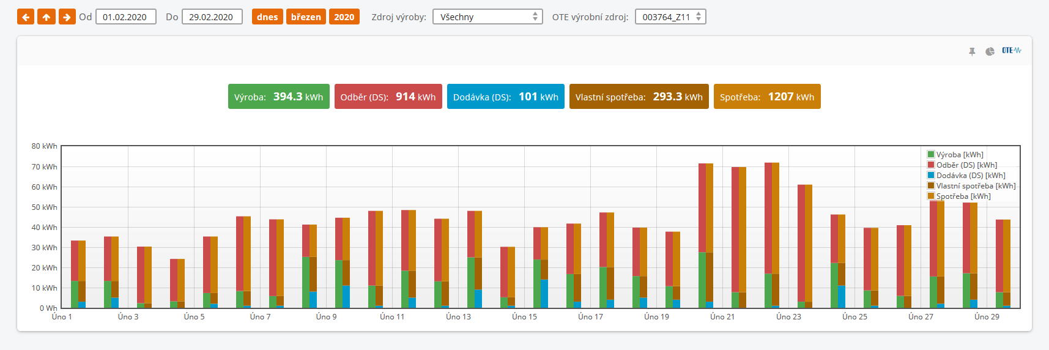This screenshot has height=350, width=1049.
Task: Select the 'březen' month button
Action: [x=306, y=17]
